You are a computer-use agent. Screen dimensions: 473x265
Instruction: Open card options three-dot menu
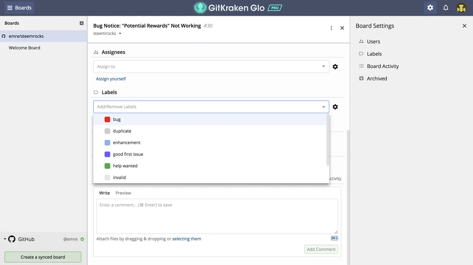pos(331,28)
